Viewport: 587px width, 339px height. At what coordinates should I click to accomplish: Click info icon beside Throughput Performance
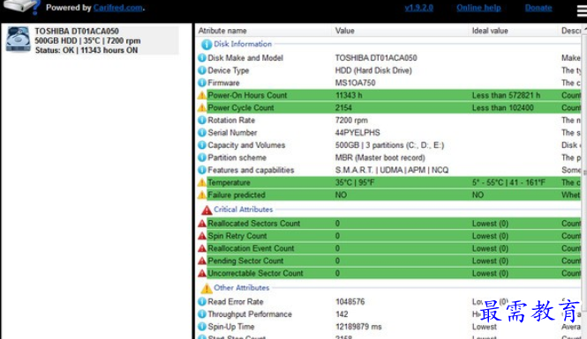(x=202, y=314)
